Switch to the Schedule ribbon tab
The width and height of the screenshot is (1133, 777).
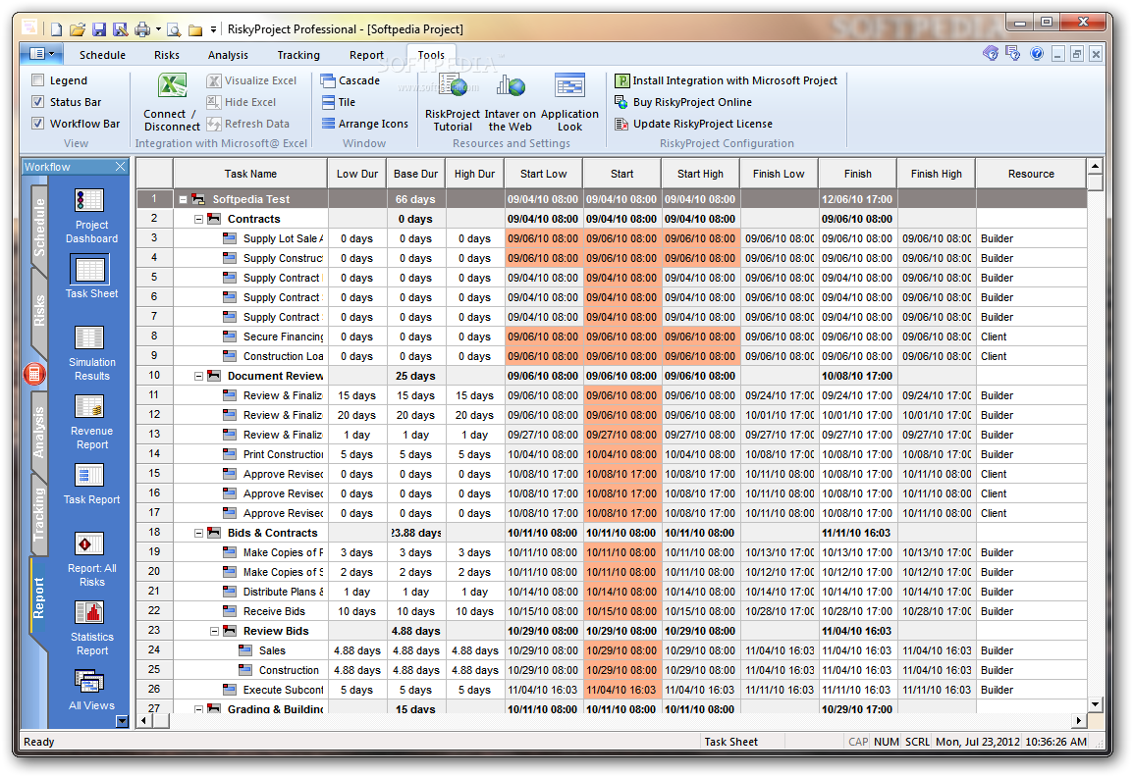103,55
